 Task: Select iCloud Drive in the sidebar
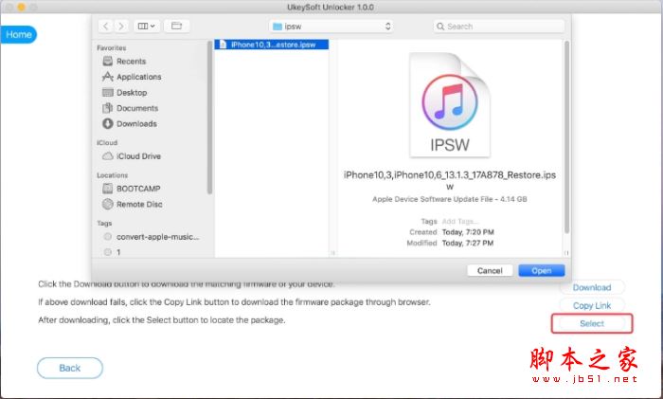138,156
